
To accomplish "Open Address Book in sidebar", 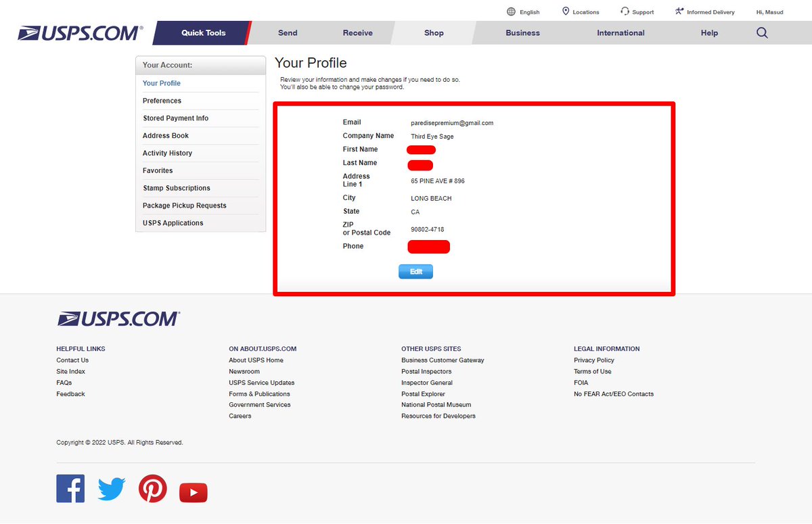I will pos(166,136).
